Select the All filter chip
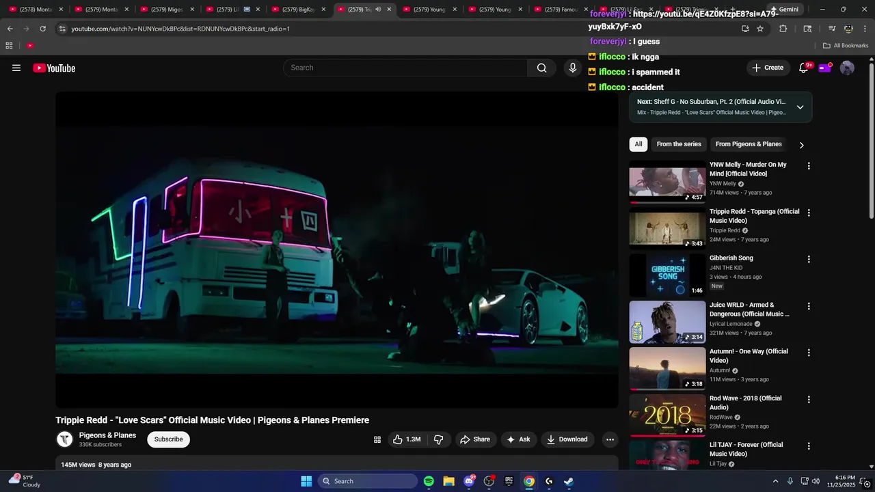 click(x=638, y=144)
